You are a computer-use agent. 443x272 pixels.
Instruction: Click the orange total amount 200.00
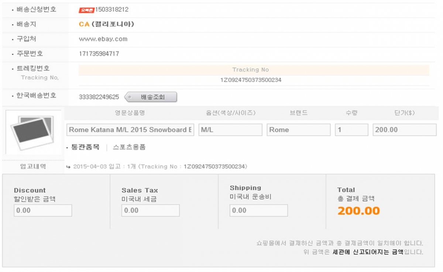click(x=358, y=211)
